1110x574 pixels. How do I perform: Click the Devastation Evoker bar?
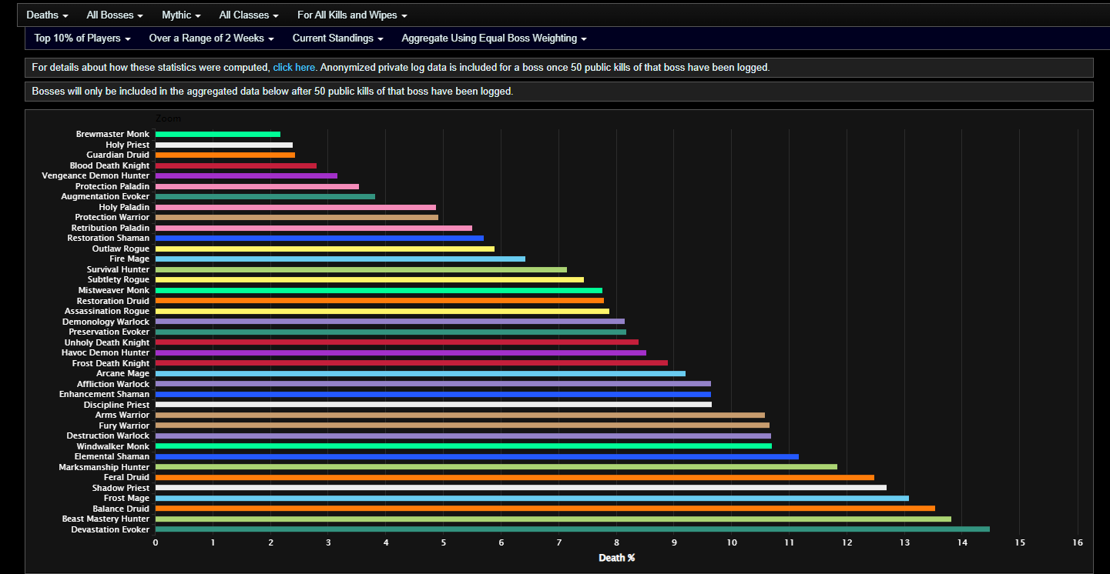572,529
